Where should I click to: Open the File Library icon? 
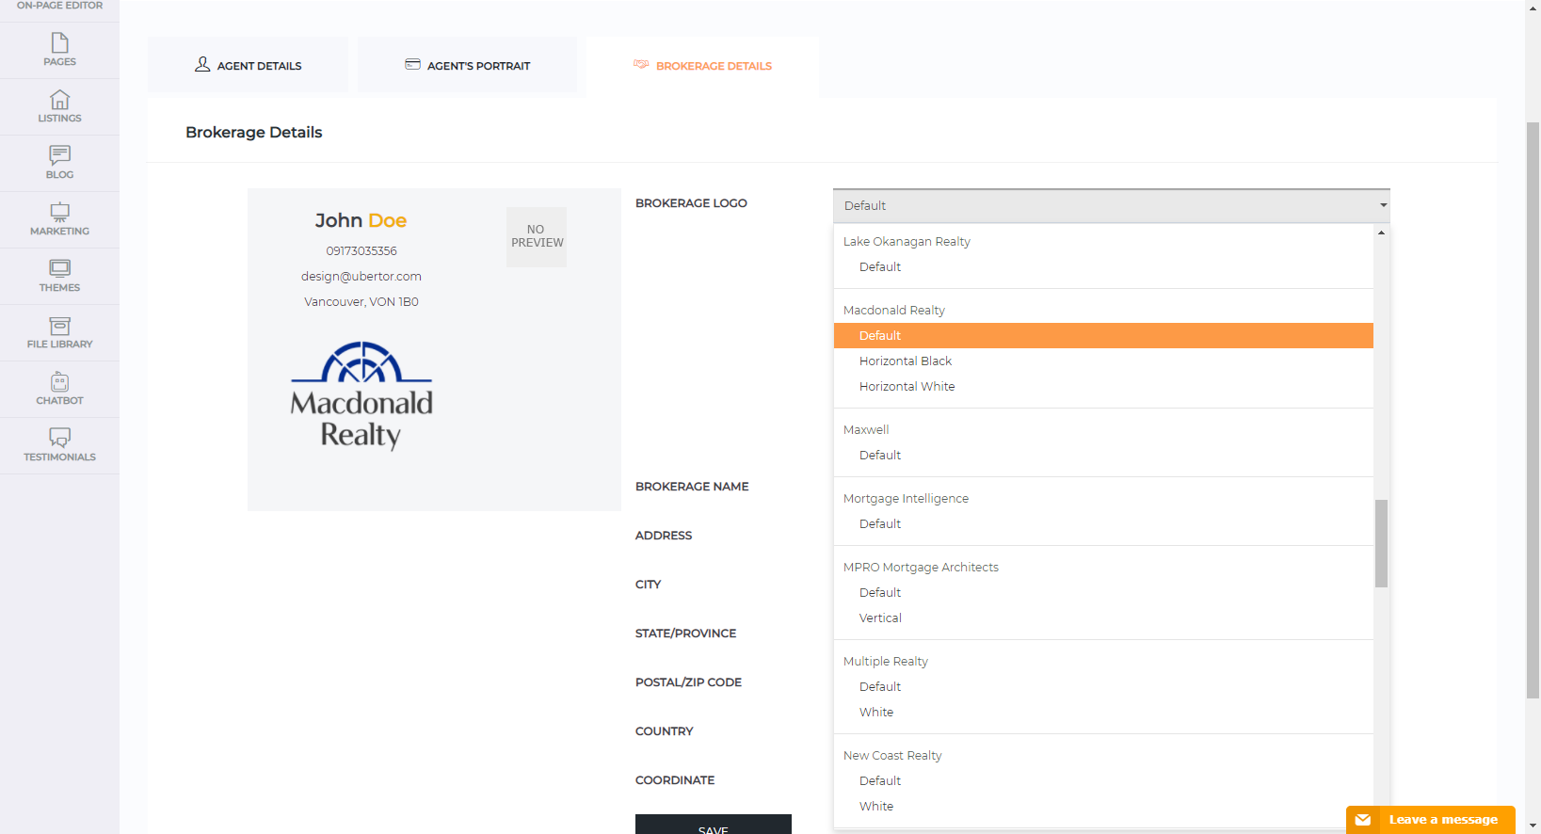pyautogui.click(x=59, y=326)
